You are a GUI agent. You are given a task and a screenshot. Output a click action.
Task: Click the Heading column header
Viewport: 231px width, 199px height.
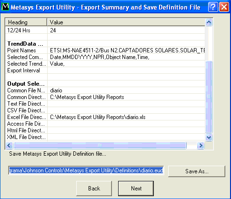[26, 22]
